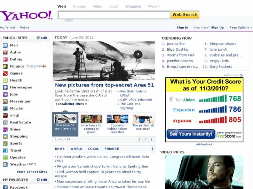Click the Dating heart icon

click(x=5, y=59)
